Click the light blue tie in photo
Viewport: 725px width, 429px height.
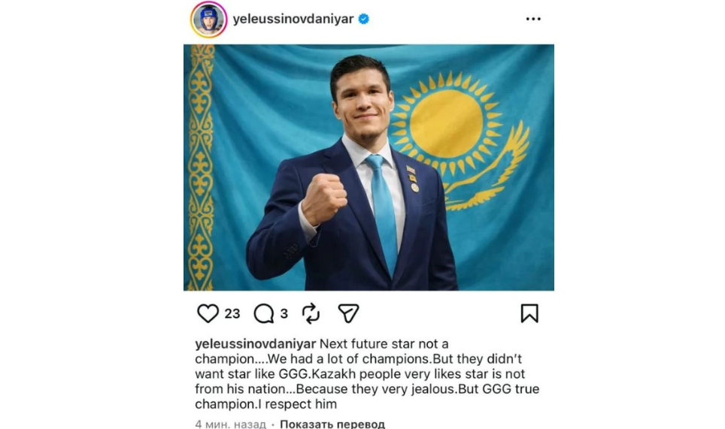[384, 213]
